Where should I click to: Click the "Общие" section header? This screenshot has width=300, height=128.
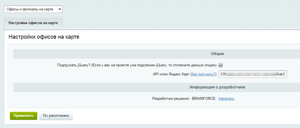217,54
